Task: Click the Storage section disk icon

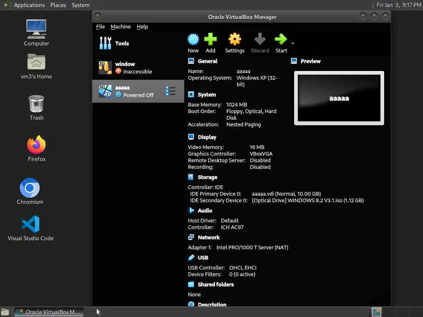Action: [x=191, y=177]
